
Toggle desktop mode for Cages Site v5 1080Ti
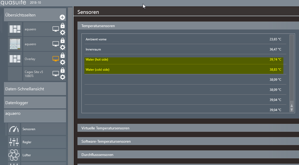(56, 74)
